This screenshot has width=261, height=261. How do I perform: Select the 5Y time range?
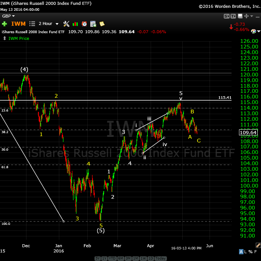pos(98,258)
